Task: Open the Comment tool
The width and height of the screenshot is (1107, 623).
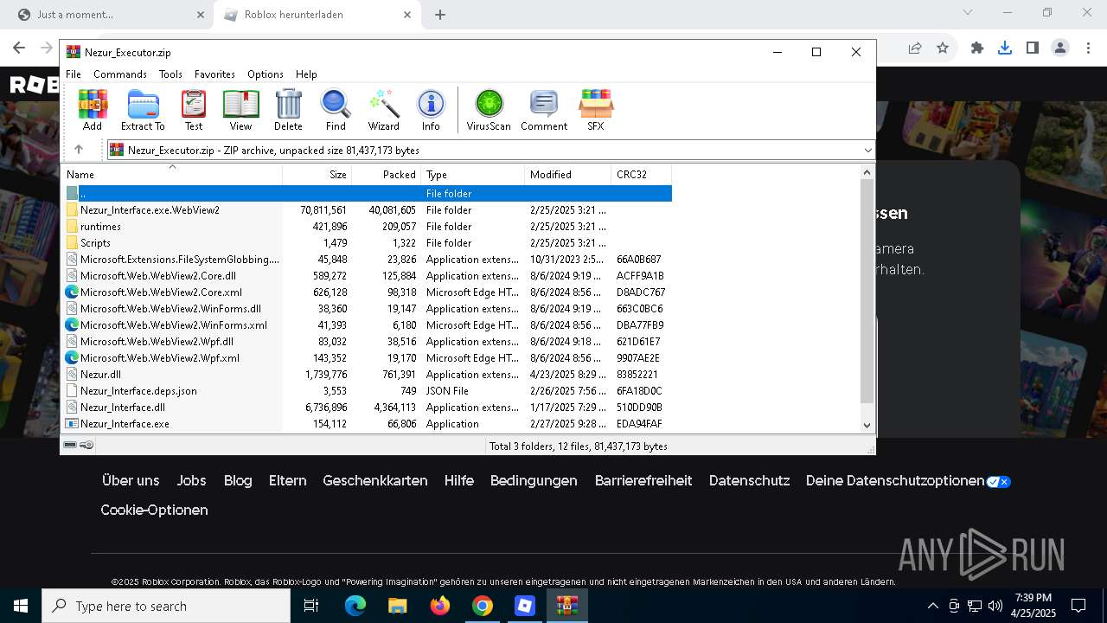Action: pos(544,110)
